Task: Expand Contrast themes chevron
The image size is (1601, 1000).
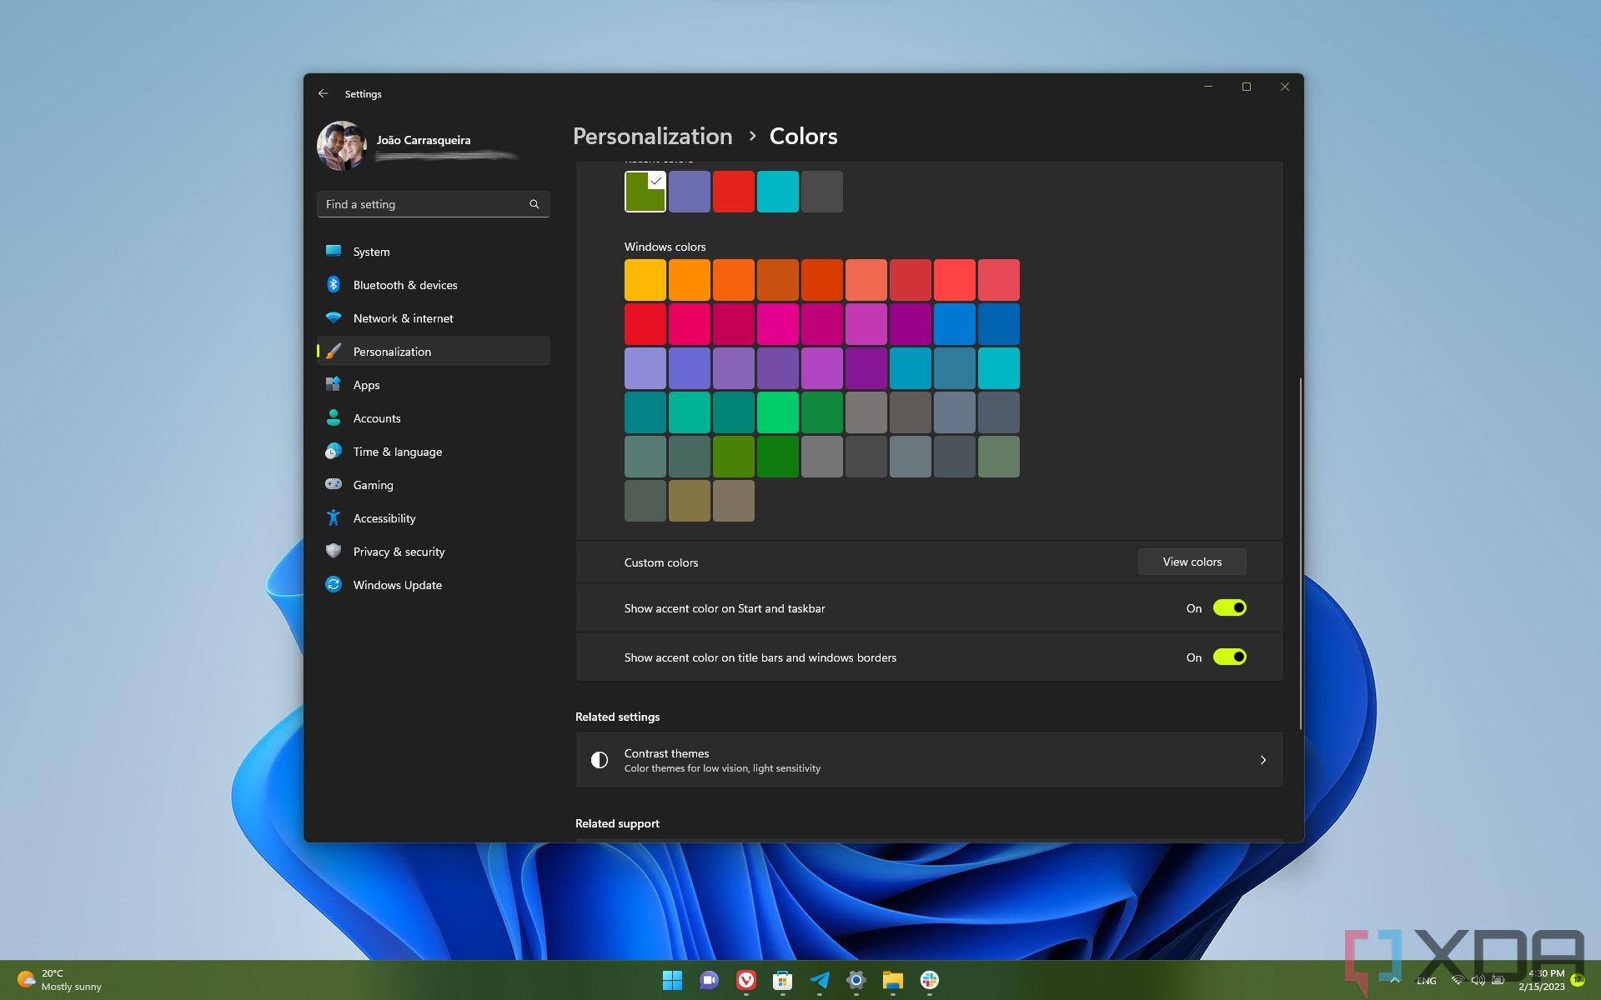Action: click(x=1263, y=760)
